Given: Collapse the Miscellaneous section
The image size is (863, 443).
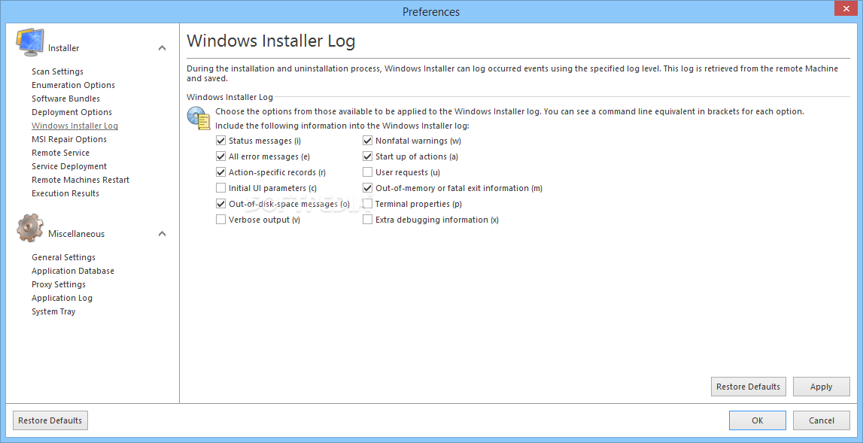Looking at the screenshot, I should tap(163, 234).
